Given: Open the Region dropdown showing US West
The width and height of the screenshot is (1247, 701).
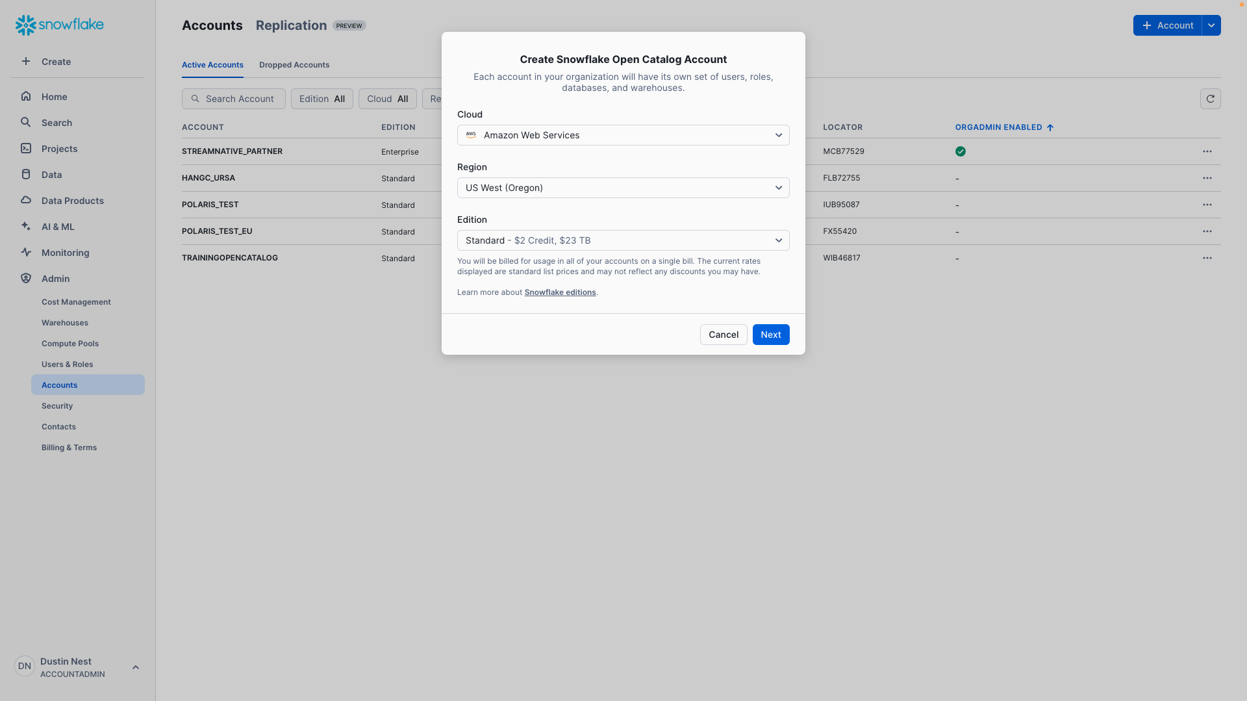Looking at the screenshot, I should click(x=623, y=188).
